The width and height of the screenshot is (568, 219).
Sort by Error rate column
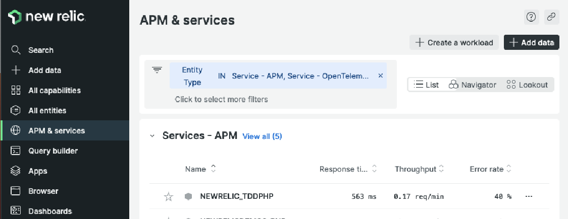click(x=490, y=169)
